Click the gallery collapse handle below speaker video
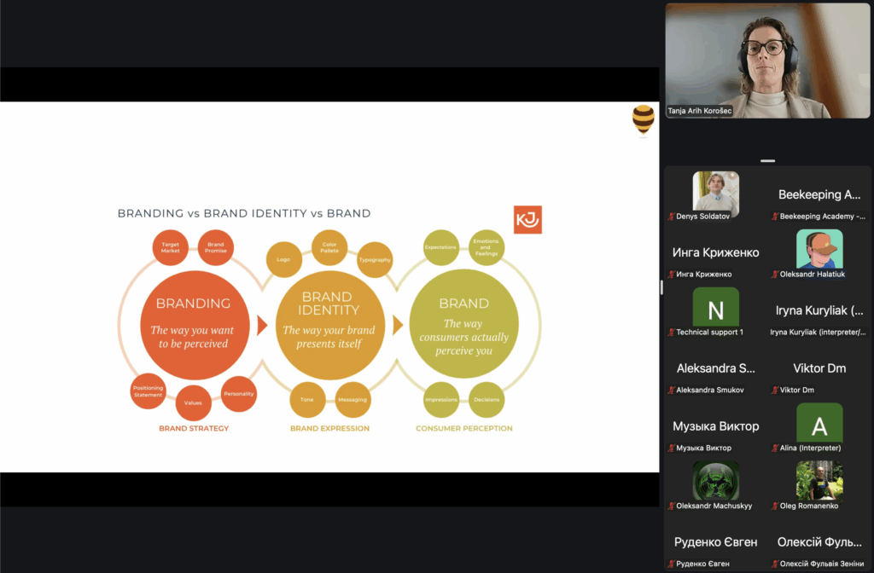The height and width of the screenshot is (573, 874). pyautogui.click(x=768, y=160)
